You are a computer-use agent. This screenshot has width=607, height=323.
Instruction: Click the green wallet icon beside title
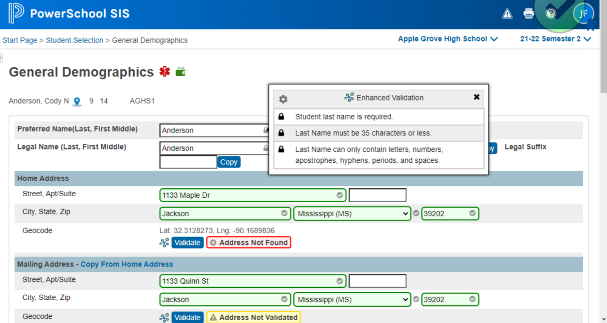[180, 71]
